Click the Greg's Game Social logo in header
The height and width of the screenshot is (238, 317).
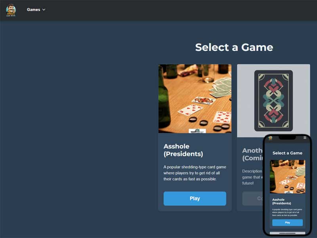[11, 10]
